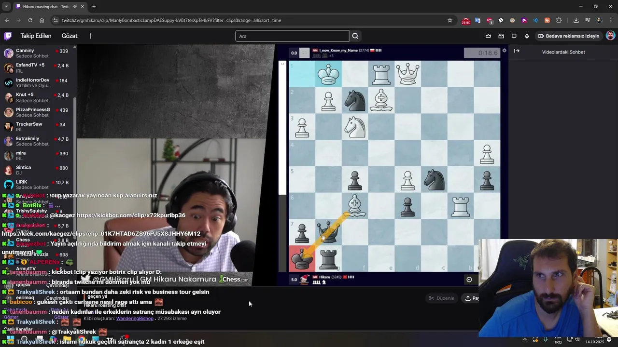This screenshot has width=618, height=347.
Task: Open the Google Translate extension icon
Action: (x=478, y=20)
